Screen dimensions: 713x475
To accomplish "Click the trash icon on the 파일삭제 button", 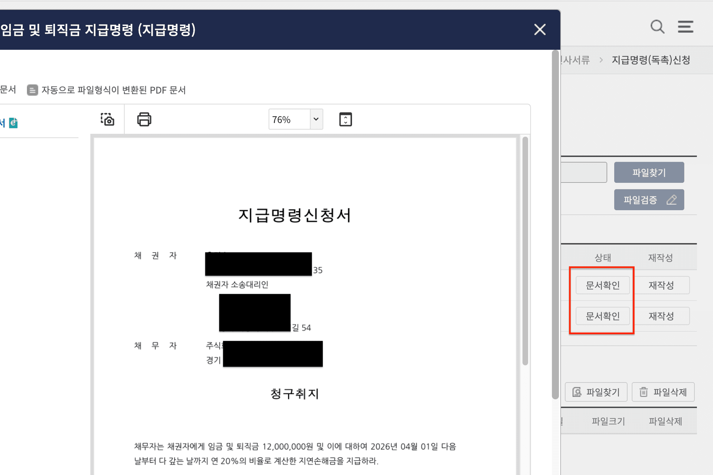I will click(x=643, y=392).
